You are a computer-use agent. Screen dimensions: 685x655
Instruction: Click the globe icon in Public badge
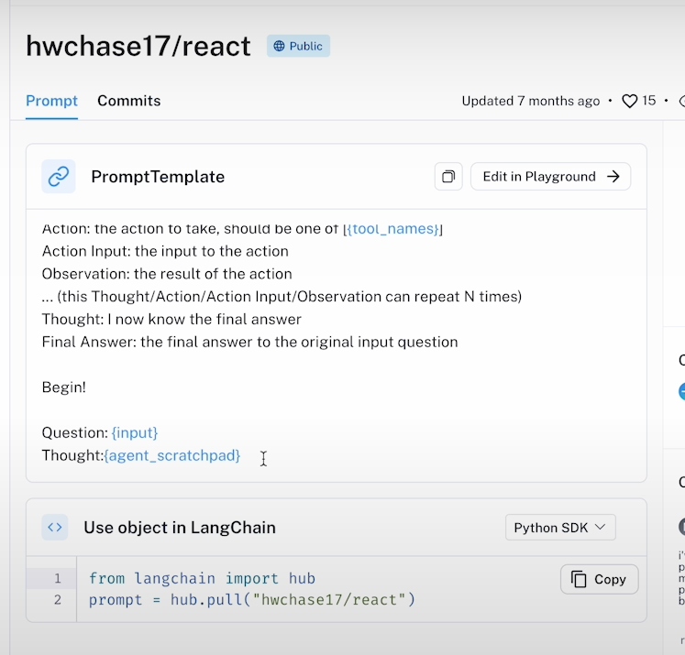(x=279, y=46)
